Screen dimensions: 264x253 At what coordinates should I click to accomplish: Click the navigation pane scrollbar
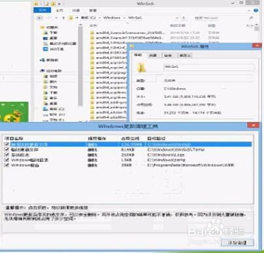pyautogui.click(x=80, y=65)
